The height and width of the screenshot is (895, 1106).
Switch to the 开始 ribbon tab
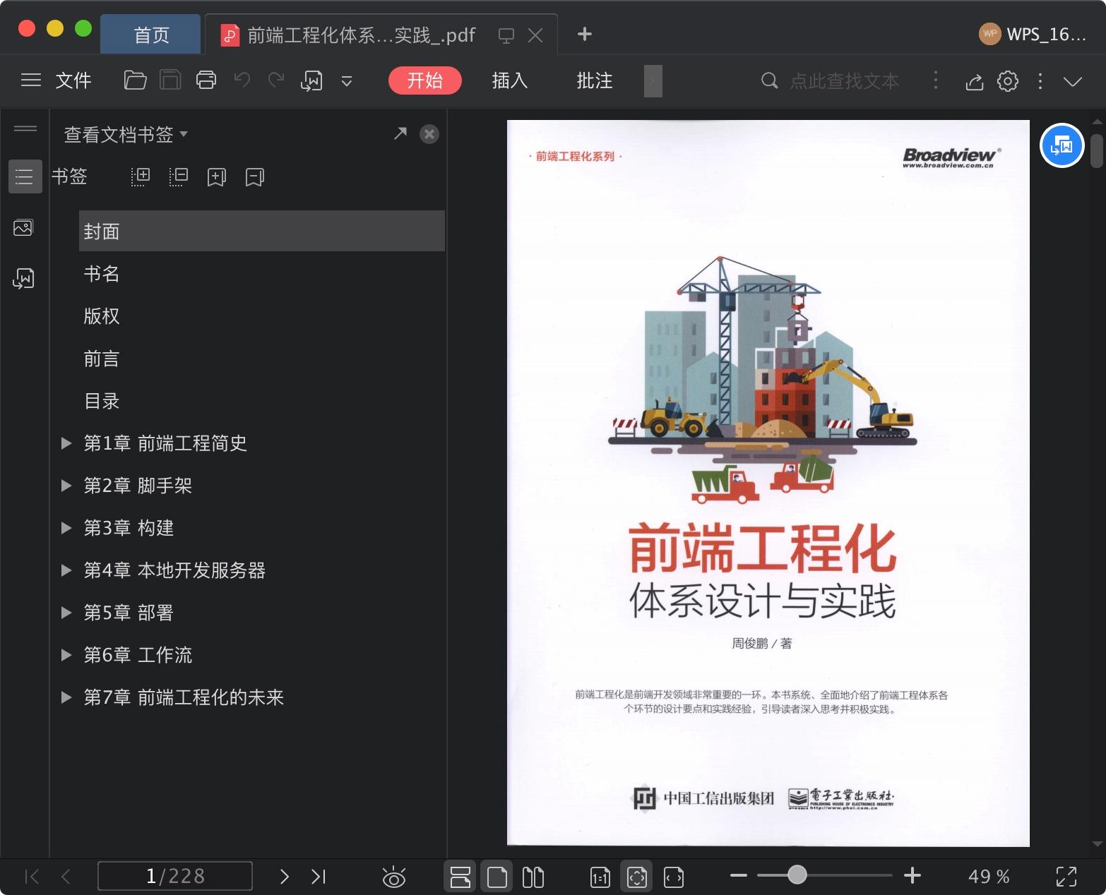[x=425, y=80]
